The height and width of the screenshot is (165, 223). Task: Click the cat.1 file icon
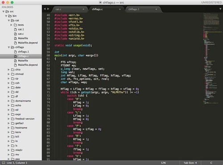click(x=15, y=29)
